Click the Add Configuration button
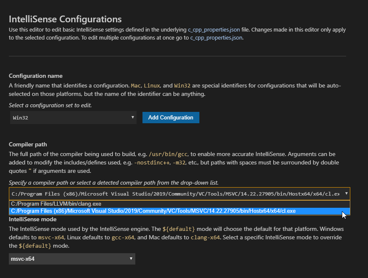This screenshot has width=368, height=278. (171, 118)
